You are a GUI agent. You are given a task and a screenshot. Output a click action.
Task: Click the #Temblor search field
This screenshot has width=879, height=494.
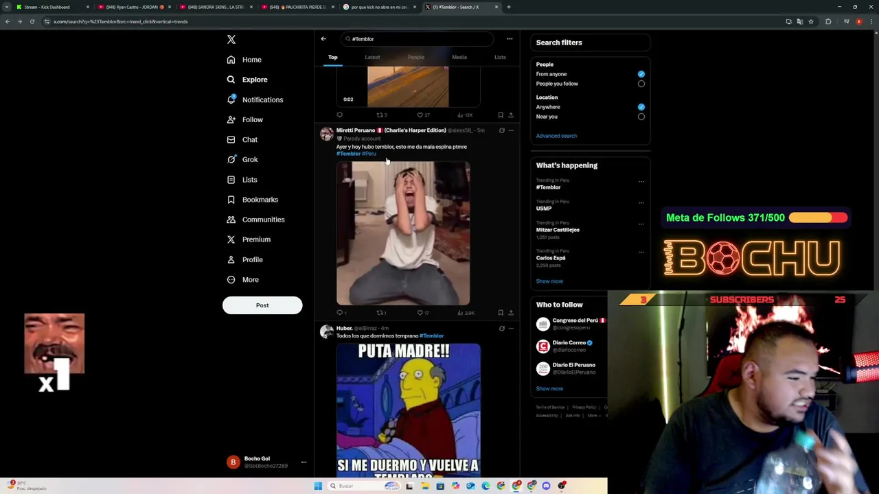[418, 39]
